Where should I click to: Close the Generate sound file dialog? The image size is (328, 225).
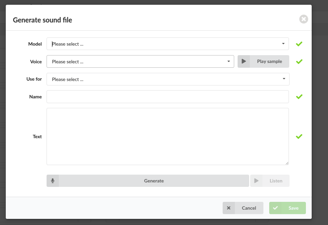304,19
